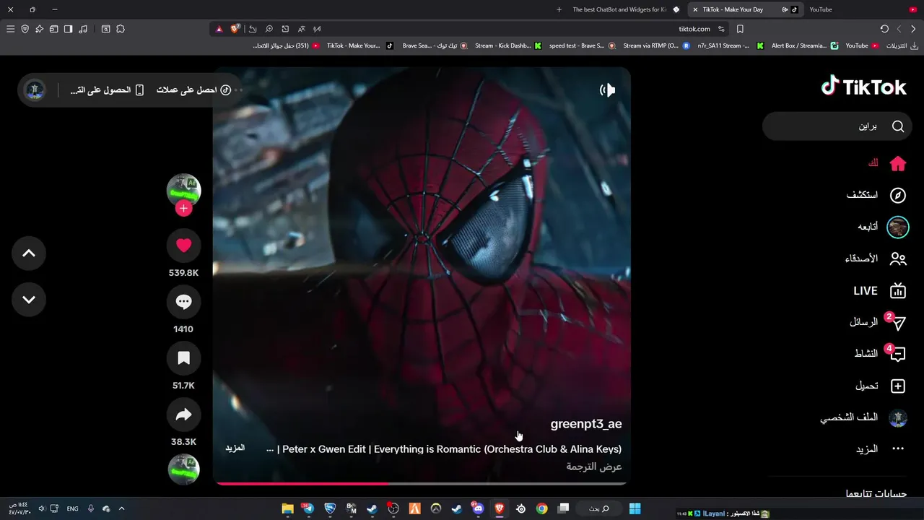
Task: Click the taskbar search box
Action: tap(599, 508)
